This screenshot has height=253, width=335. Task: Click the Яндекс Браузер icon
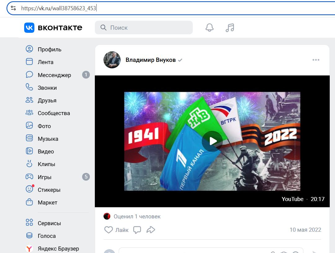pos(29,249)
